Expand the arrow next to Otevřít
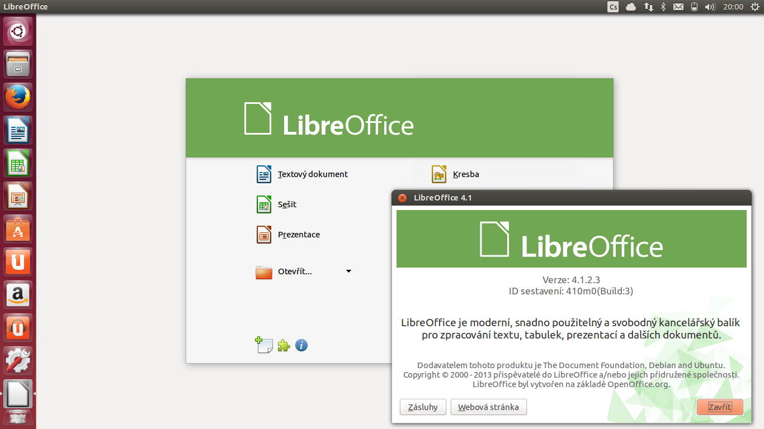This screenshot has width=764, height=429. 348,271
